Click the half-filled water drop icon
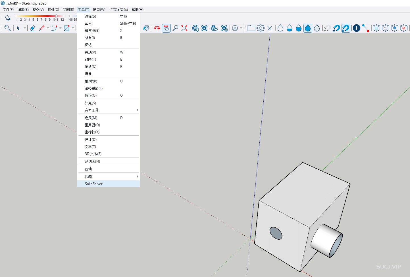This screenshot has height=277, width=410. coord(290,28)
